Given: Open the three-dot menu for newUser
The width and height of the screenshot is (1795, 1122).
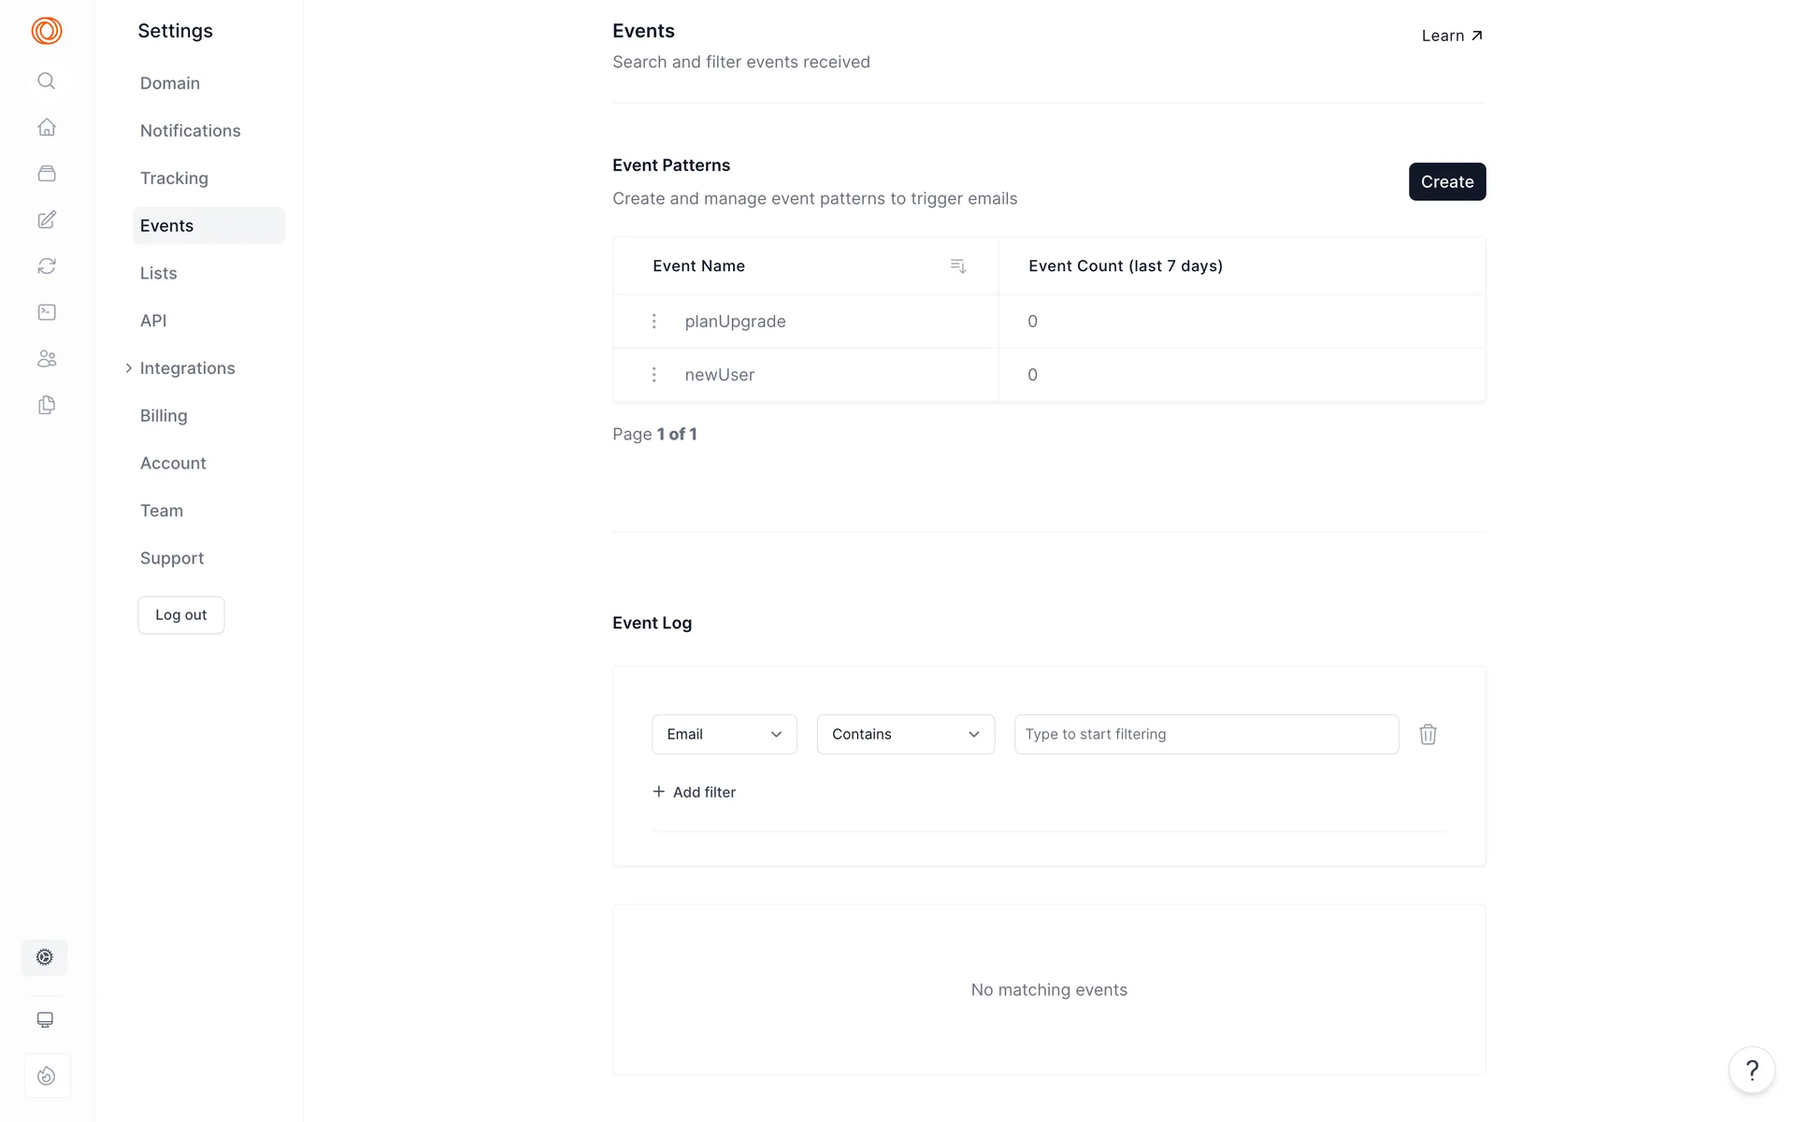Looking at the screenshot, I should coord(653,375).
